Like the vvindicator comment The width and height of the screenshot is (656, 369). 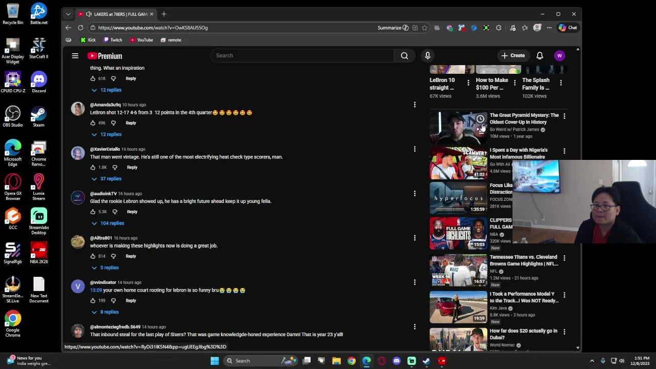pyautogui.click(x=93, y=301)
